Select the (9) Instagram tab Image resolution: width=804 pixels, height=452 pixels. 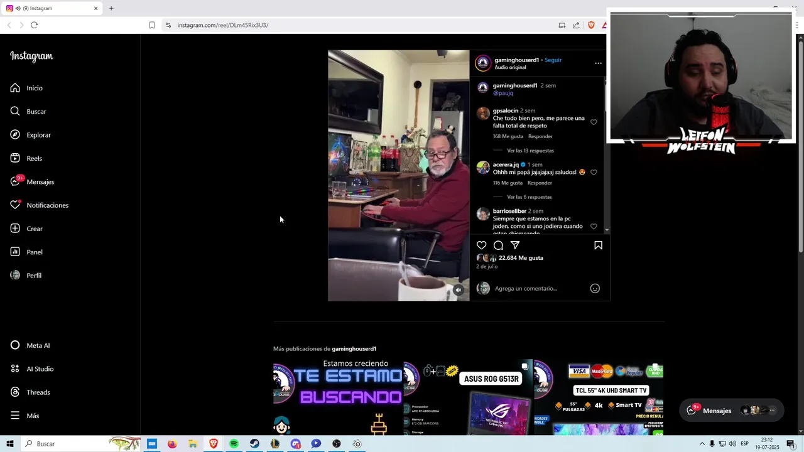52,8
